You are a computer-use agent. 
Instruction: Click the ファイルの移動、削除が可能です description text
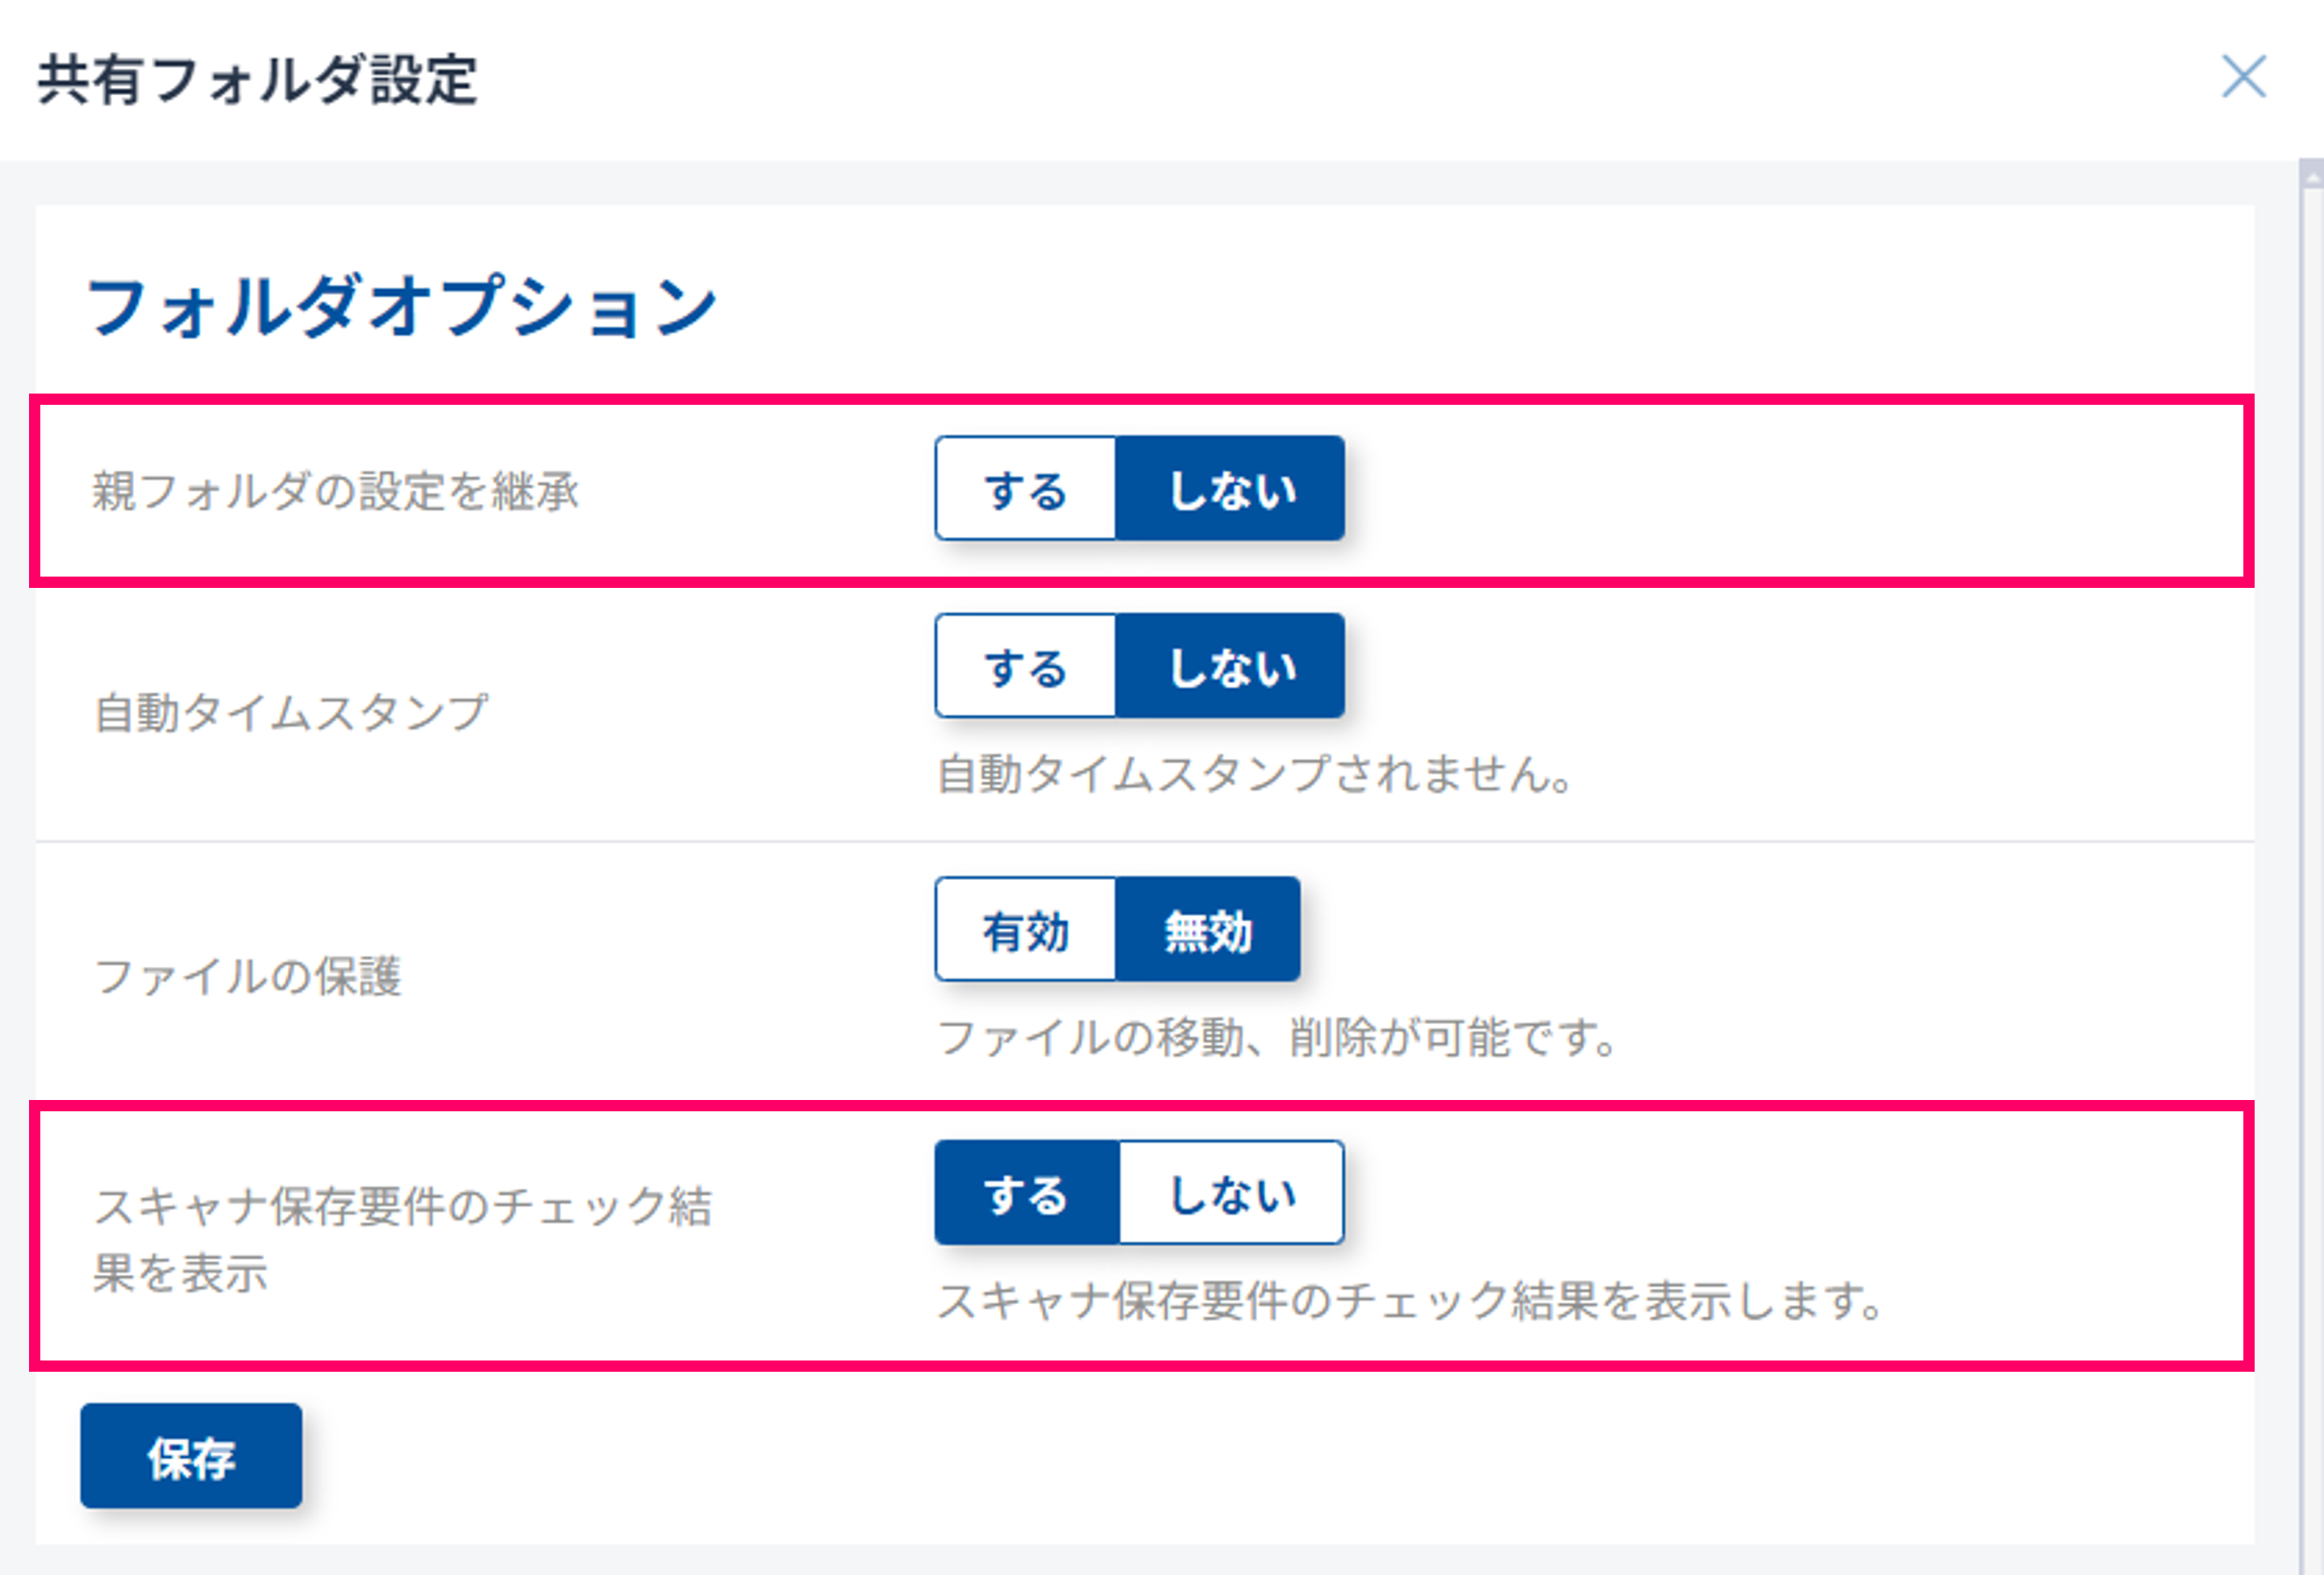click(x=1277, y=1038)
